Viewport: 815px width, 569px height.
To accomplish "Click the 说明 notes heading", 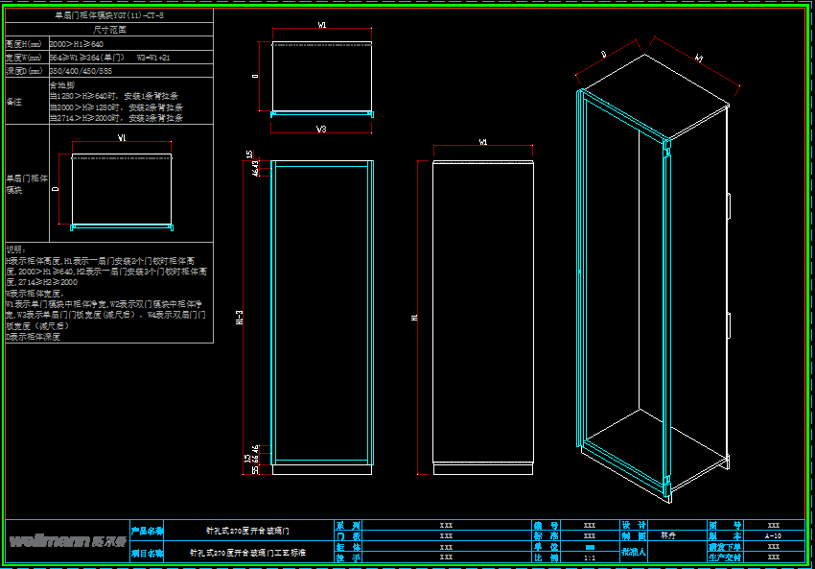I will click(16, 249).
